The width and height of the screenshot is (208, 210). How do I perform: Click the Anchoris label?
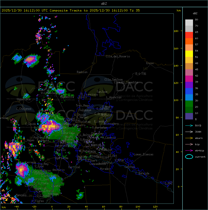point(58,170)
